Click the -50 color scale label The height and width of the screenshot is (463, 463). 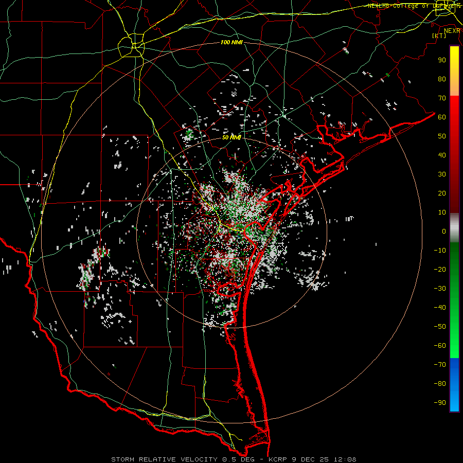(x=440, y=327)
